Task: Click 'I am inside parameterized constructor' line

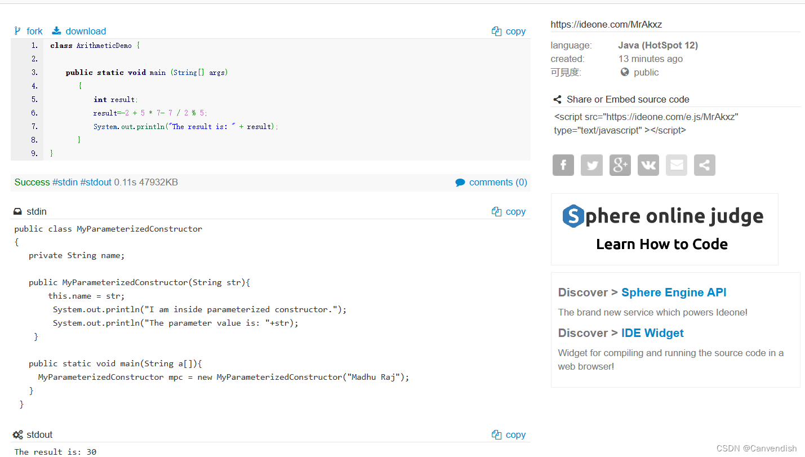Action: pyautogui.click(x=200, y=309)
